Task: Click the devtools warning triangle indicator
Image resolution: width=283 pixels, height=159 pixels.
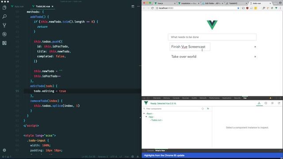Action: click(270, 98)
